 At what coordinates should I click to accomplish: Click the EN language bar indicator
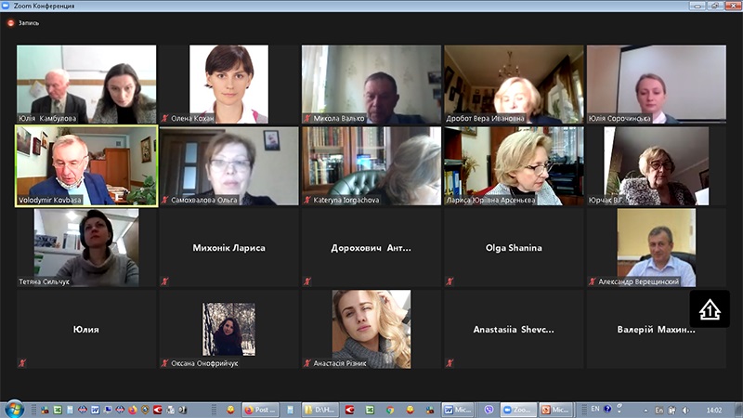point(595,409)
